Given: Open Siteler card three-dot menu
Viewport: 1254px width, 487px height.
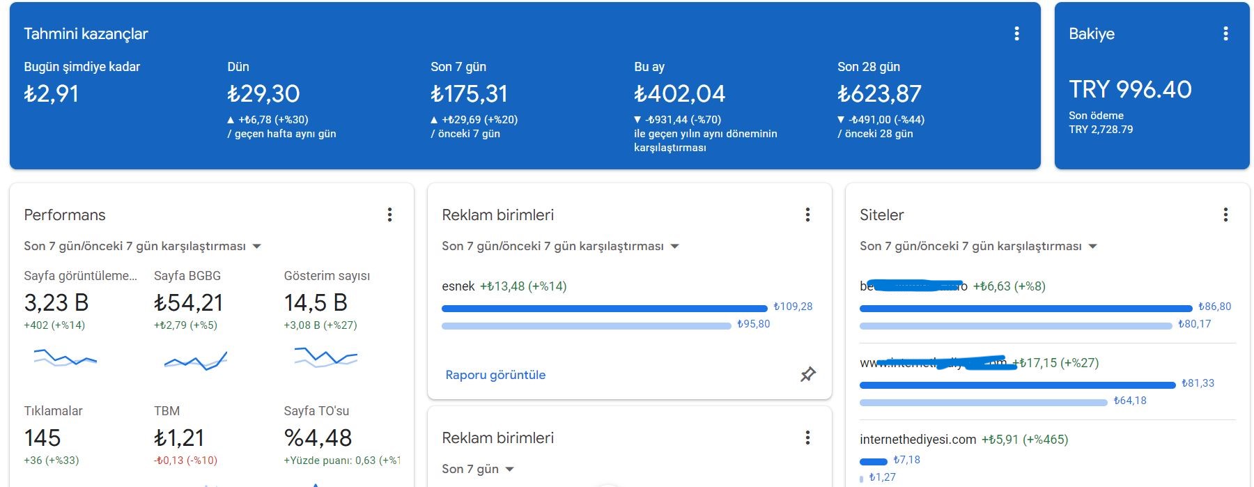Looking at the screenshot, I should pos(1225,215).
